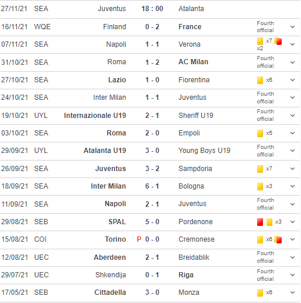The image size is (301, 303).
Task: Click yellow card icon in Juventus-Sampdoria row
Action: coord(260,169)
